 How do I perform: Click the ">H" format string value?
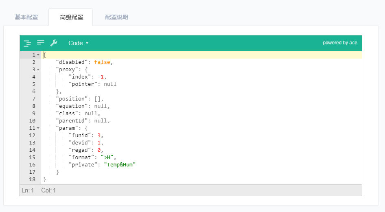[x=107, y=157]
